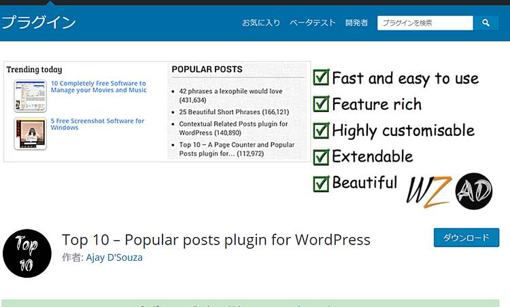Viewport: 510px width, 307px height.
Task: Click the Top 10 plugin logo icon
Action: [x=27, y=253]
